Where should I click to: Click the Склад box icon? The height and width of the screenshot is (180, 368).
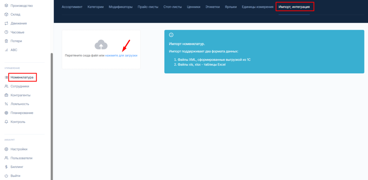point(6,14)
